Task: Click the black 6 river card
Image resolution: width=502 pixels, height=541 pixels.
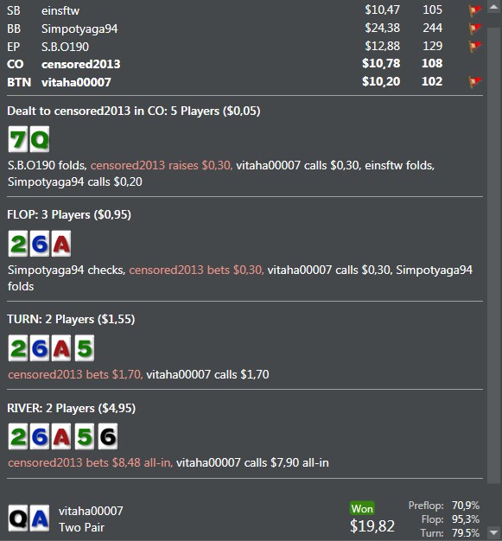Action: 108,436
